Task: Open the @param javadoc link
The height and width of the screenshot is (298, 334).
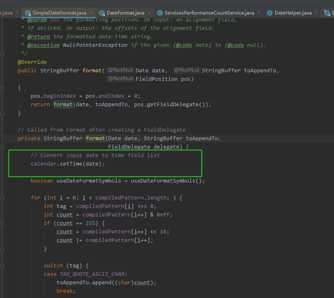Action: pyautogui.click(x=38, y=19)
